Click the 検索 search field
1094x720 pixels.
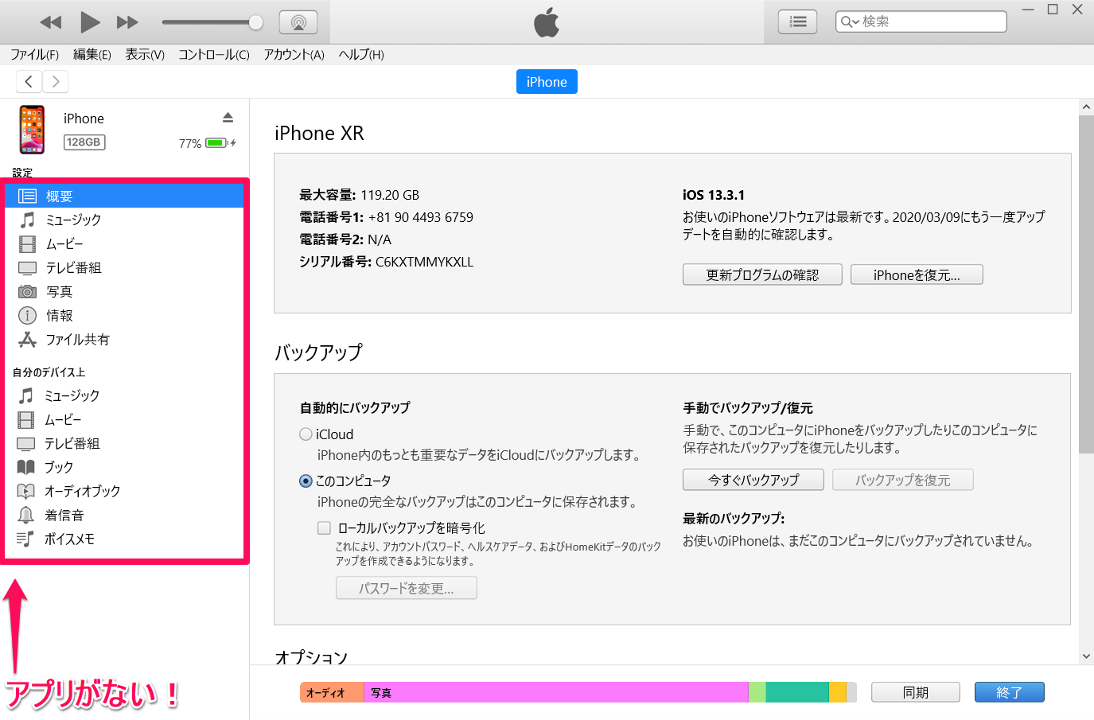click(921, 21)
